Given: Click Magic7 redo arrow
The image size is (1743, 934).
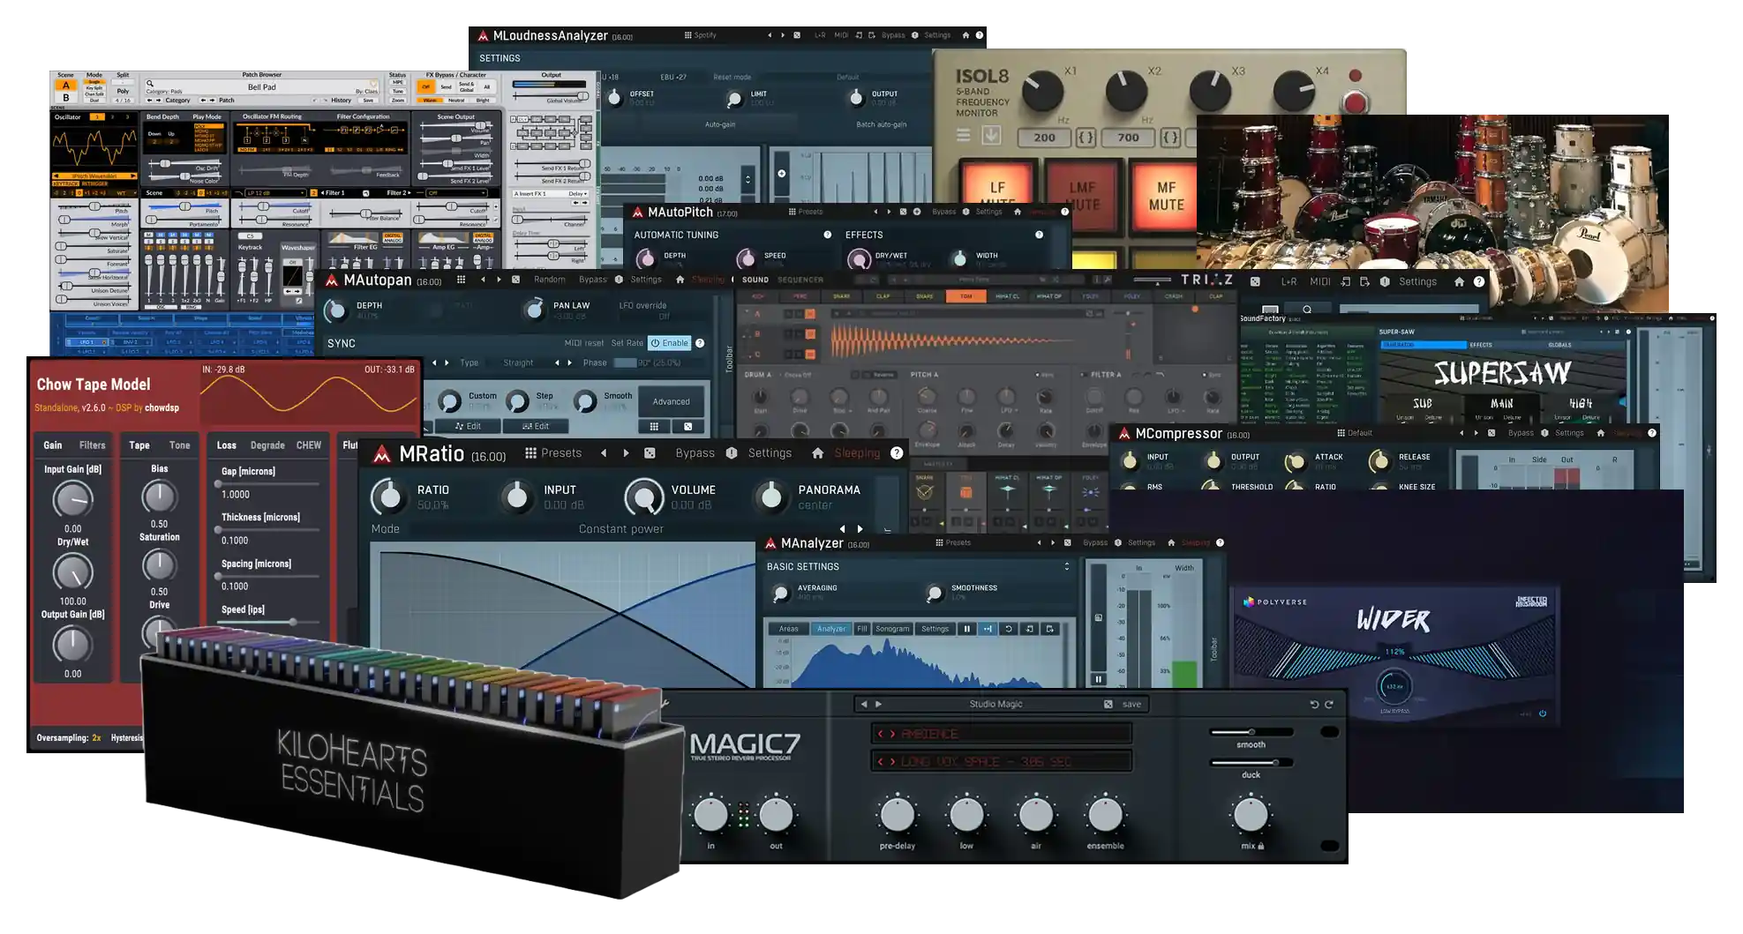Looking at the screenshot, I should [x=1329, y=704].
